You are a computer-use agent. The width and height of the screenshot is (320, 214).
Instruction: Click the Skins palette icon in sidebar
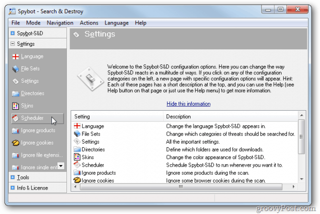15,106
